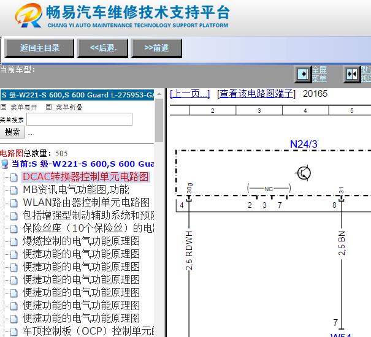
Task: Click the 返回主目录 button
Action: pos(39,48)
